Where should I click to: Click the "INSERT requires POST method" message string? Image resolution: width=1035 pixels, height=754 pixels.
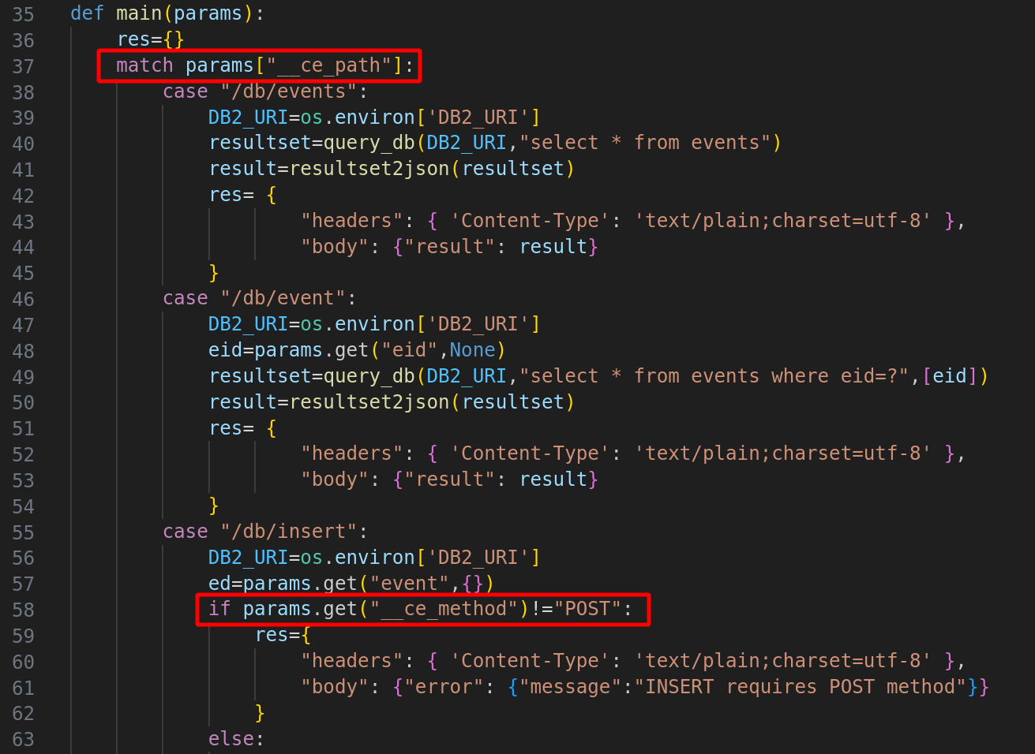[801, 687]
